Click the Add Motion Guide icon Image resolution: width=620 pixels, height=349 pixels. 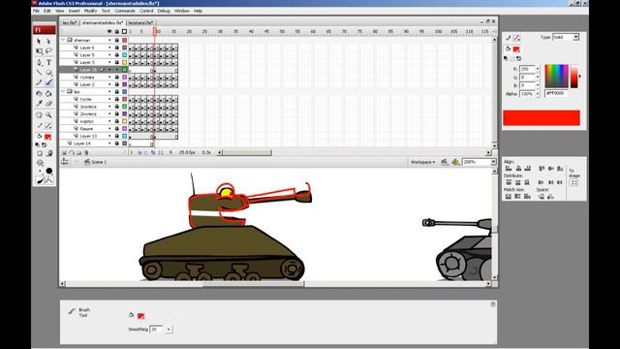(72, 152)
